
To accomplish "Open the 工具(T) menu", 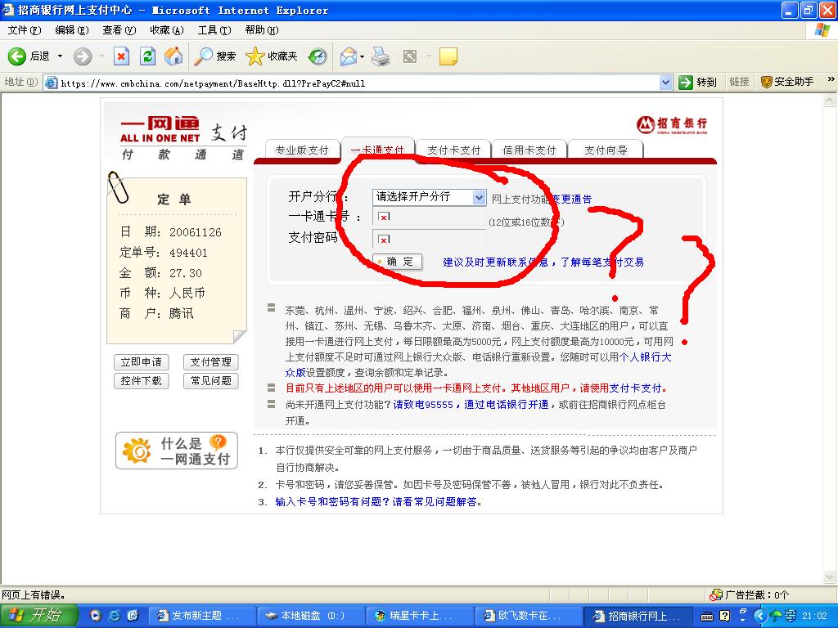I will 214,30.
